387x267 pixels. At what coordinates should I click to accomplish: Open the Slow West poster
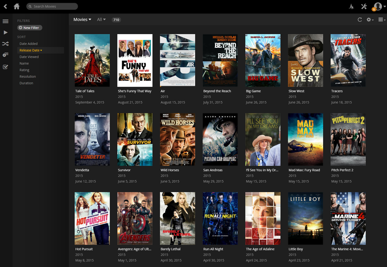coord(306,61)
